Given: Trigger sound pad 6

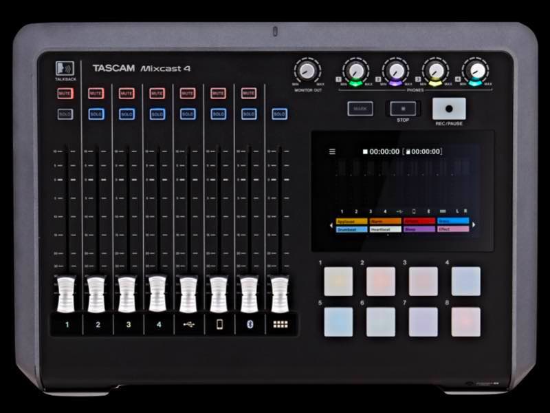Looking at the screenshot, I should [381, 322].
